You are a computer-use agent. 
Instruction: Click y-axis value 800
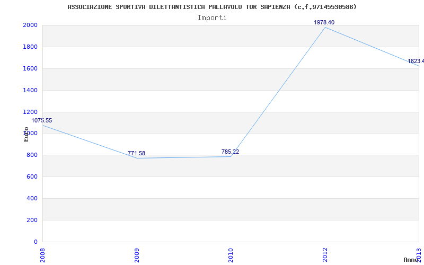(33, 155)
